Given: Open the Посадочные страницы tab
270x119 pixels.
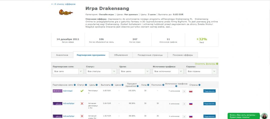Looking at the screenshot, I should tap(150, 55).
